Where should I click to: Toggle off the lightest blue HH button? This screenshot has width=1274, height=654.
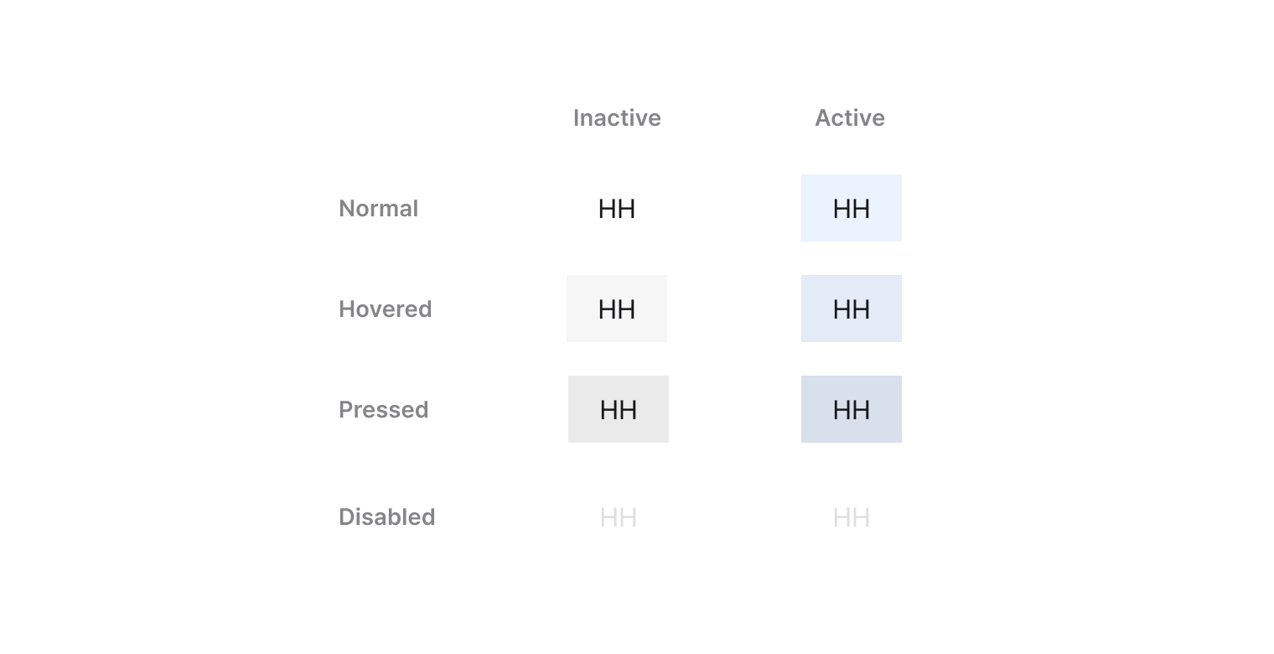pyautogui.click(x=852, y=209)
